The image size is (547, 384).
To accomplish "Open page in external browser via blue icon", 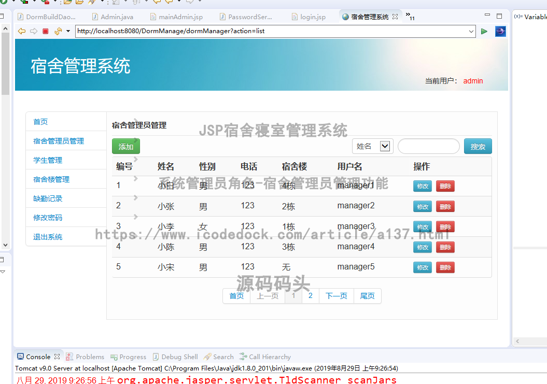I will (500, 31).
